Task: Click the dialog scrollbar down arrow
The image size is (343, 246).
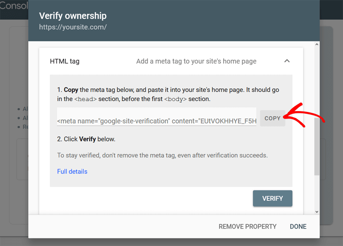Action: click(x=317, y=212)
